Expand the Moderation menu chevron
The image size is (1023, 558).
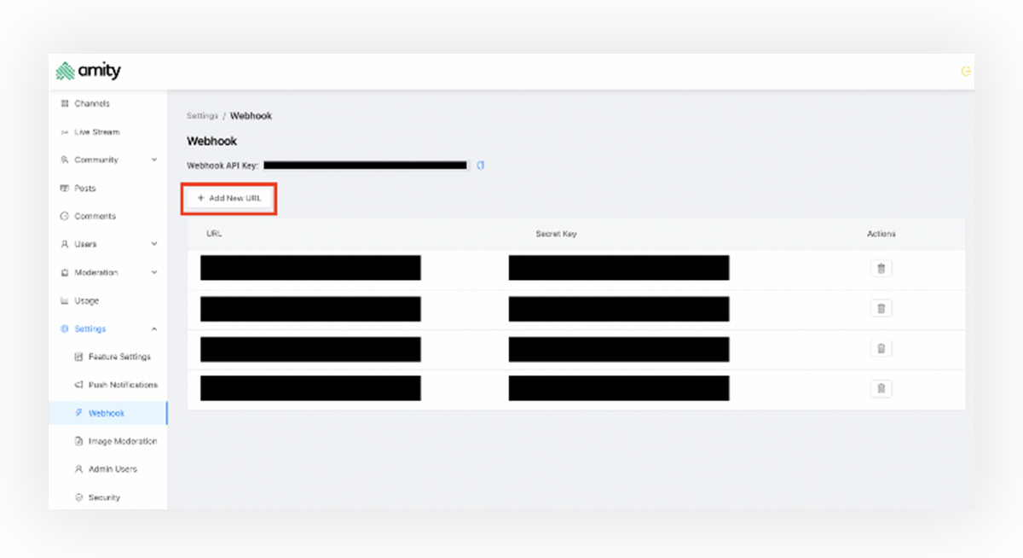pyautogui.click(x=154, y=273)
